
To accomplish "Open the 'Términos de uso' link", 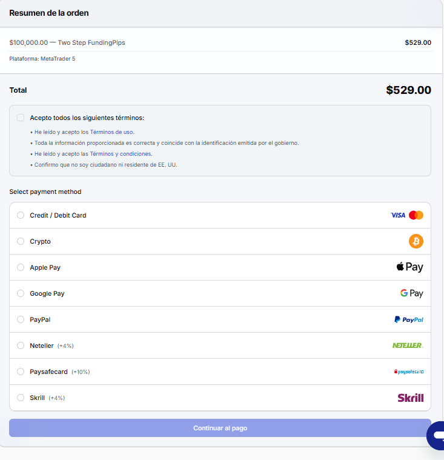I will click(x=111, y=132).
